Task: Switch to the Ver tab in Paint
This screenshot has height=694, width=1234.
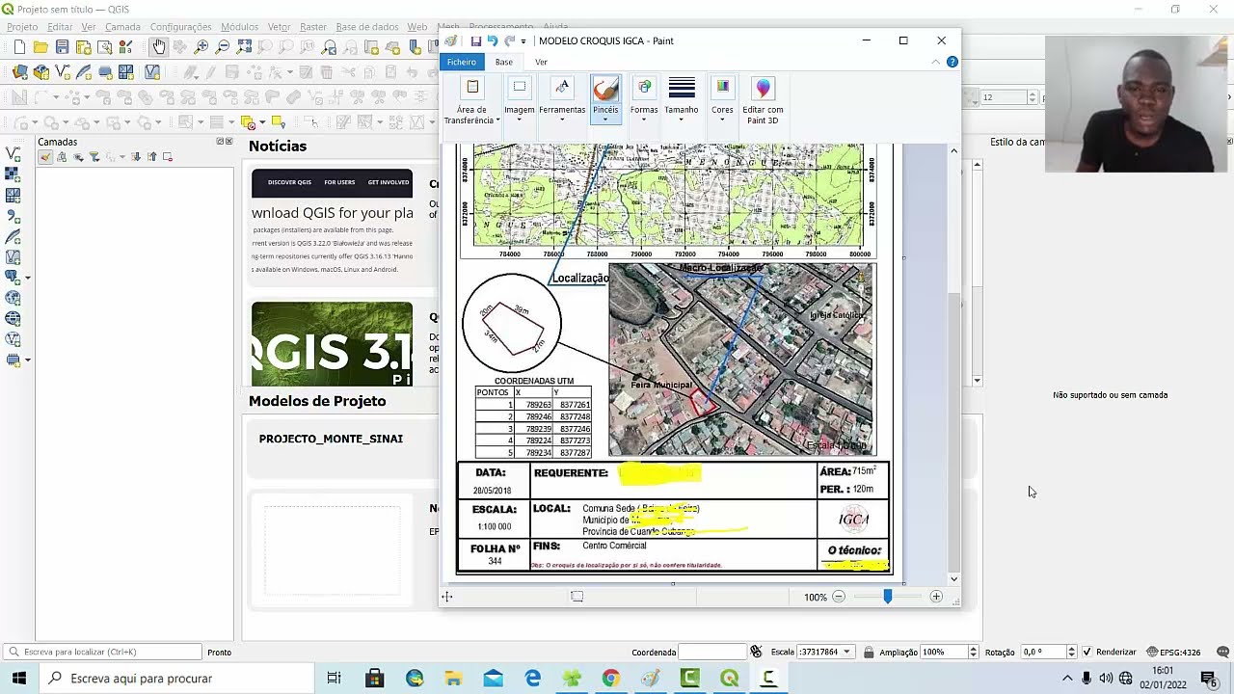Action: click(x=541, y=62)
